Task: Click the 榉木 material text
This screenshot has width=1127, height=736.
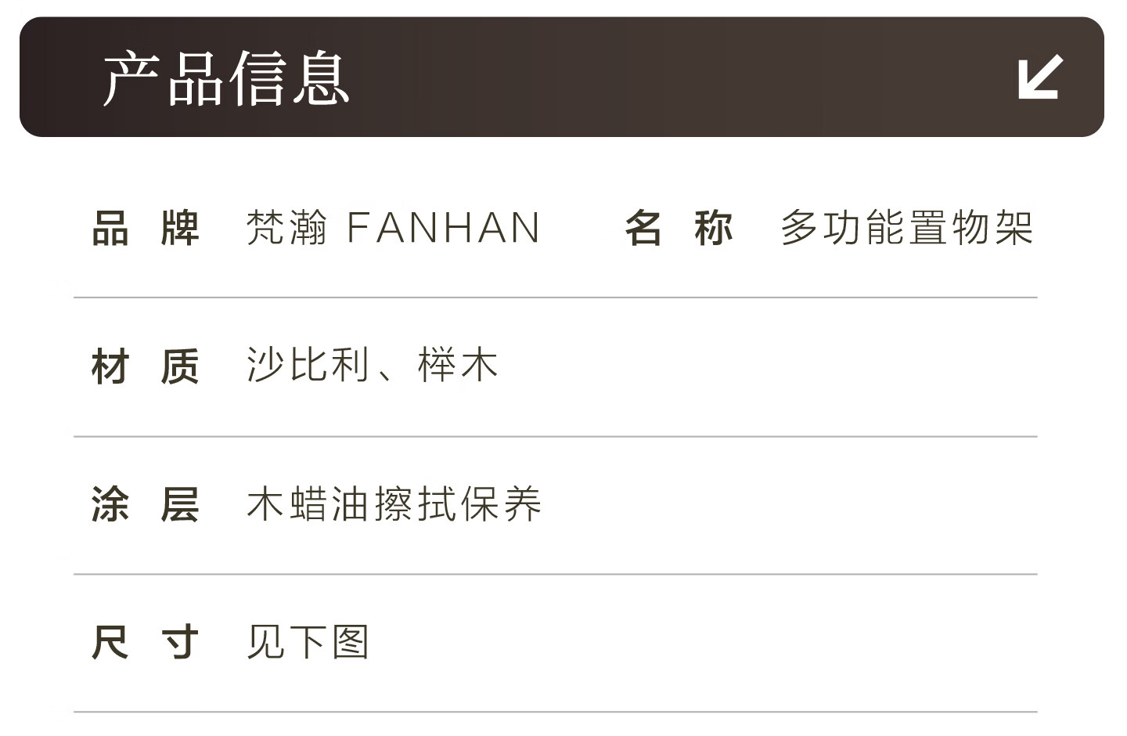Action: 458,365
